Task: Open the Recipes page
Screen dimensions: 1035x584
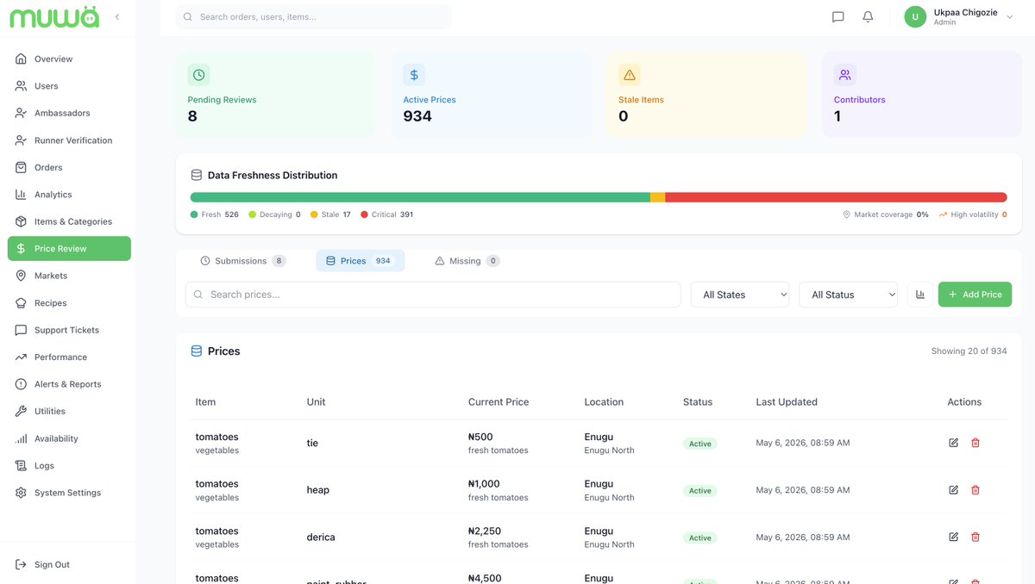Action: tap(69, 303)
